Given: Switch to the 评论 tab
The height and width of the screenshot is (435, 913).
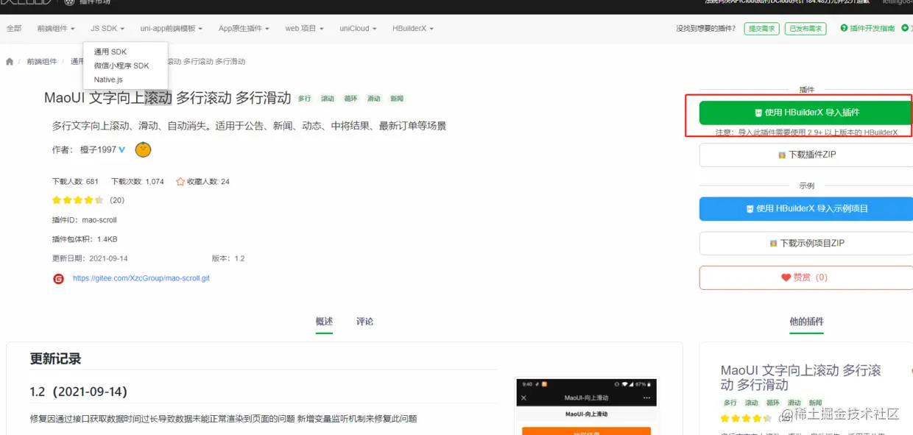Looking at the screenshot, I should click(x=364, y=322).
